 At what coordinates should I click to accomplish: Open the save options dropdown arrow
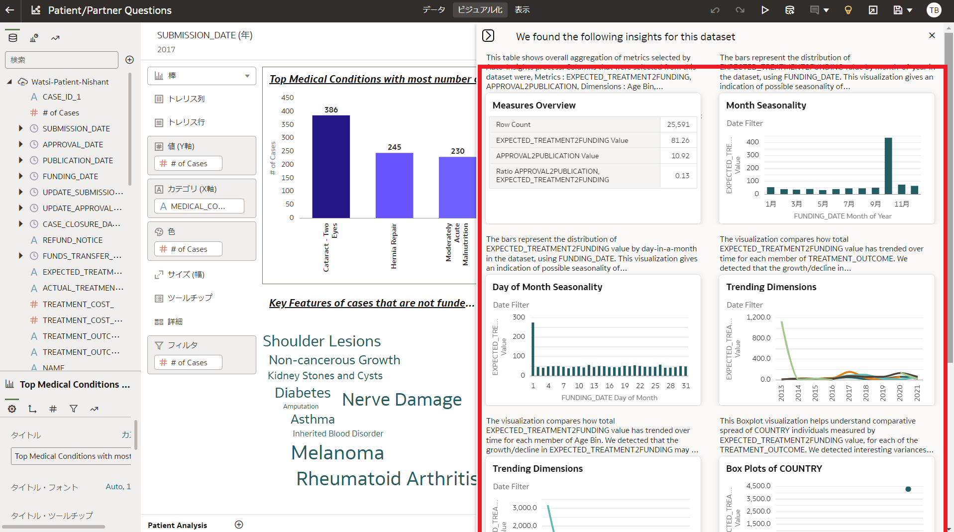[910, 10]
